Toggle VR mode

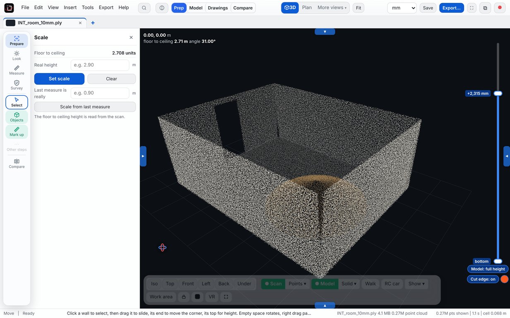[x=212, y=297]
